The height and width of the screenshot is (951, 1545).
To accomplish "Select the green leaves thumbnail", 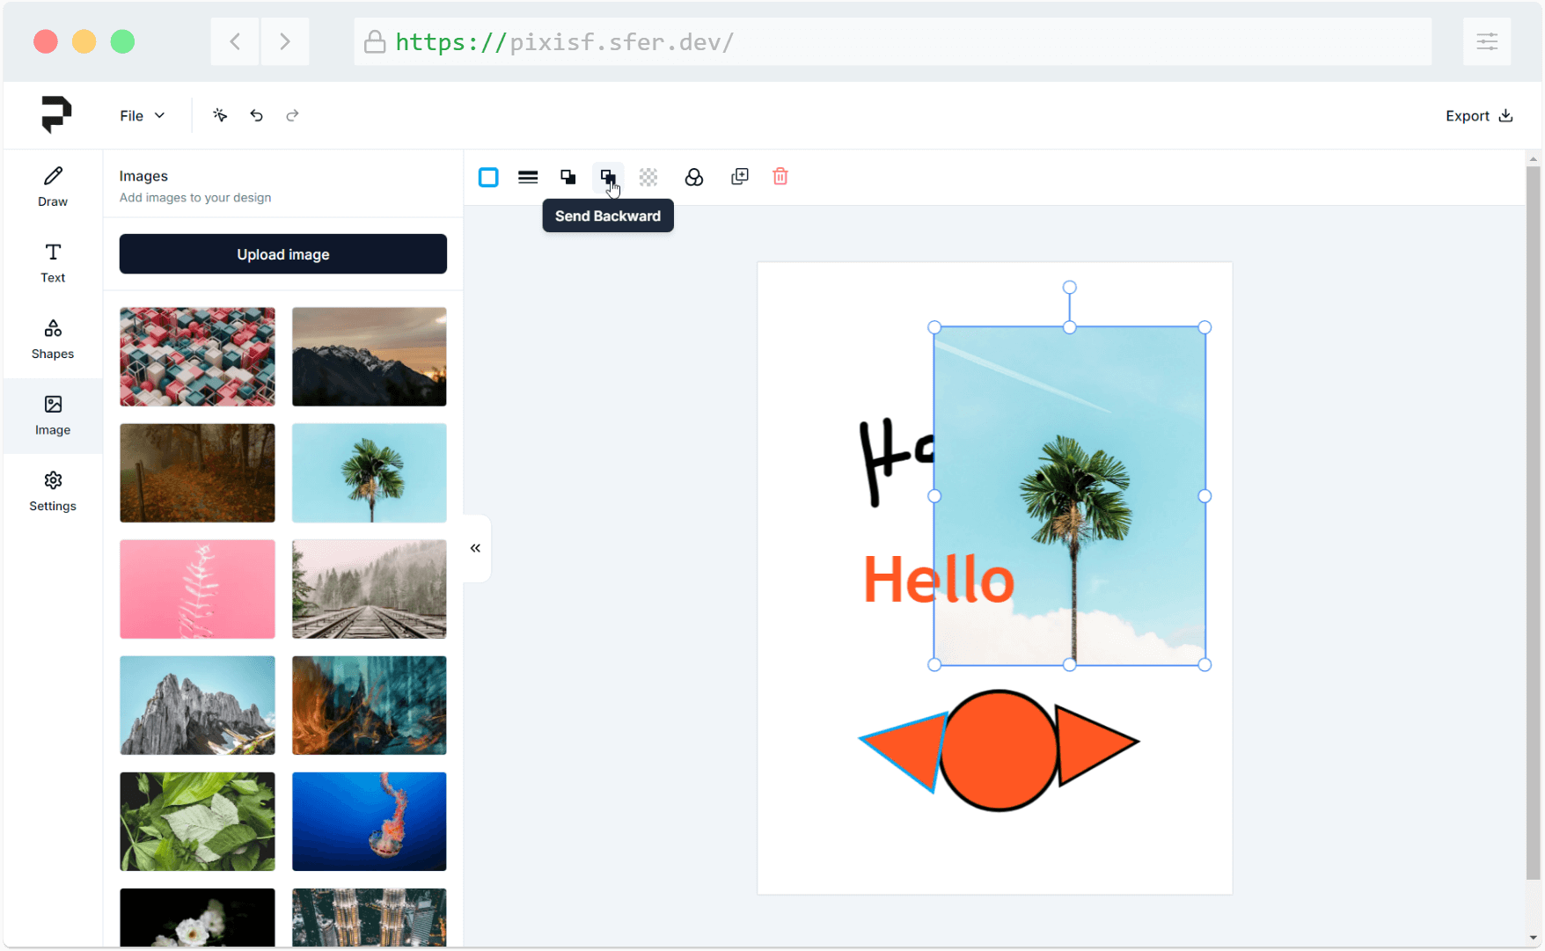I will click(197, 821).
